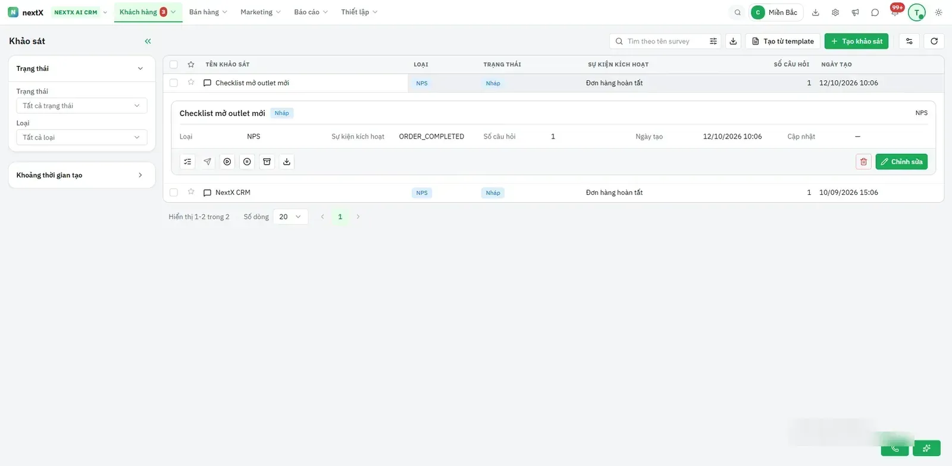
Task: Click the Tạo từ template button
Action: pyautogui.click(x=783, y=41)
